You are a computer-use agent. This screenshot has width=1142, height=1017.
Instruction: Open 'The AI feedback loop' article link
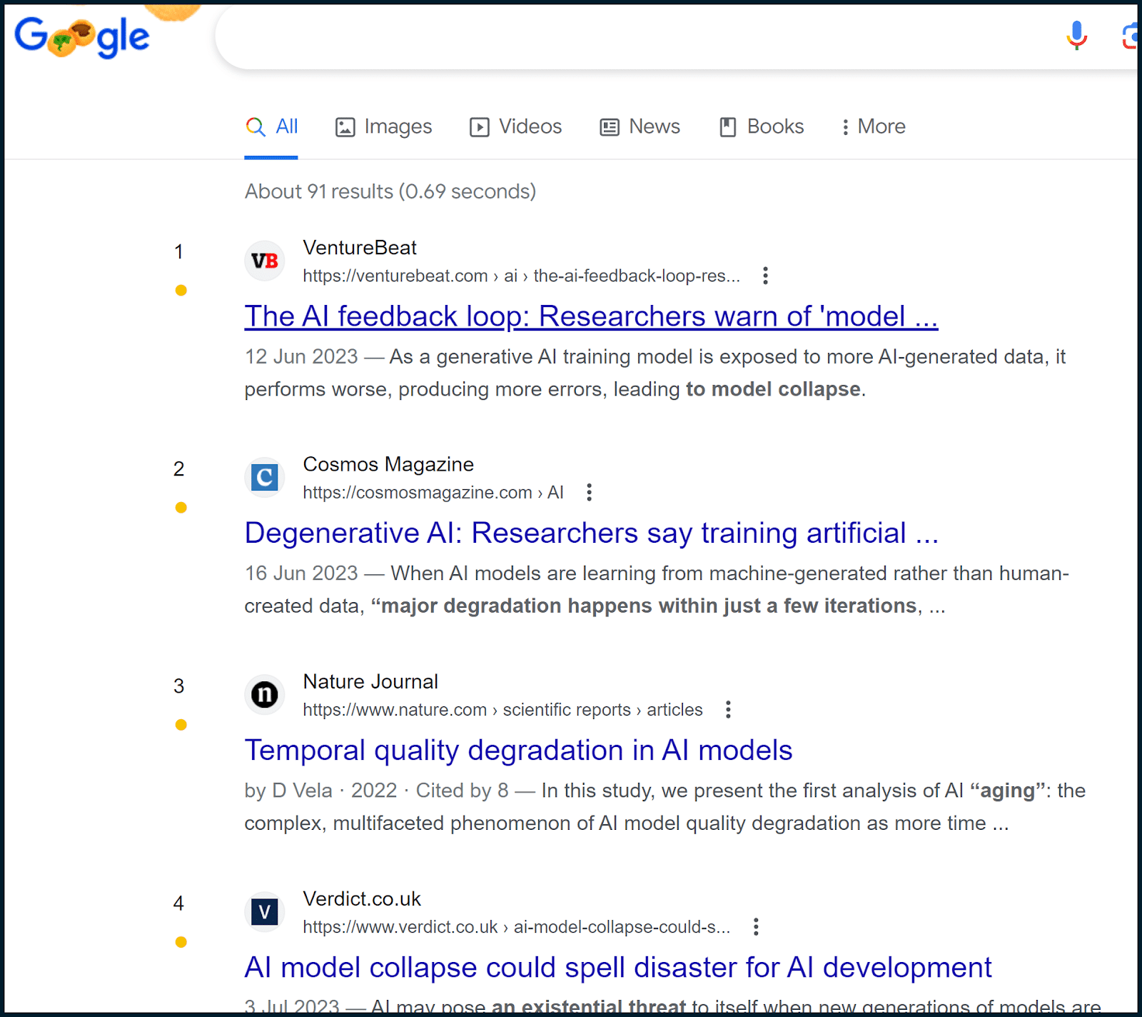pyautogui.click(x=591, y=316)
